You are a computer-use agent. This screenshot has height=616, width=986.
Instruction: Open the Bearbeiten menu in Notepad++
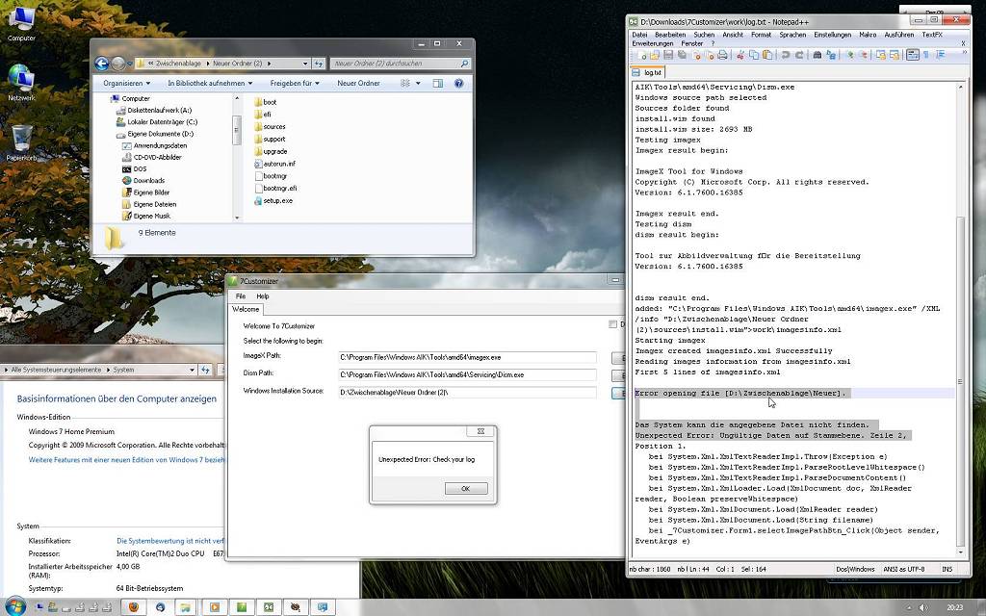coord(670,35)
